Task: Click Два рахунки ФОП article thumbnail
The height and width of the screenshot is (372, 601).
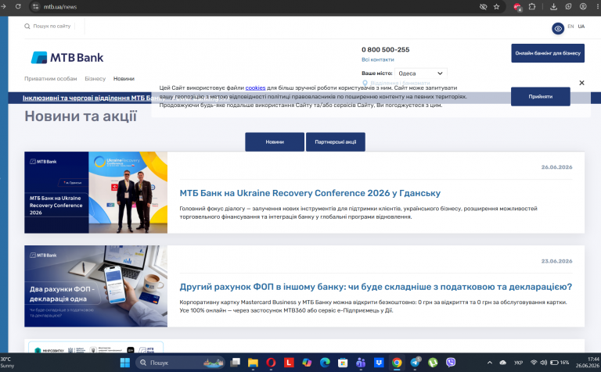Action: [x=95, y=286]
